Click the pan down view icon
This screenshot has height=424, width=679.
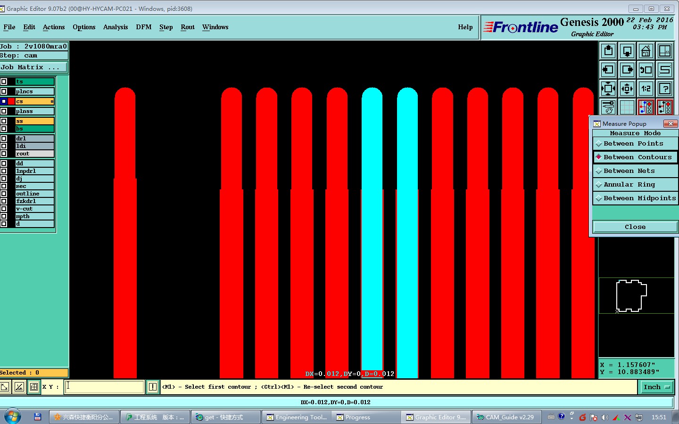(x=627, y=51)
